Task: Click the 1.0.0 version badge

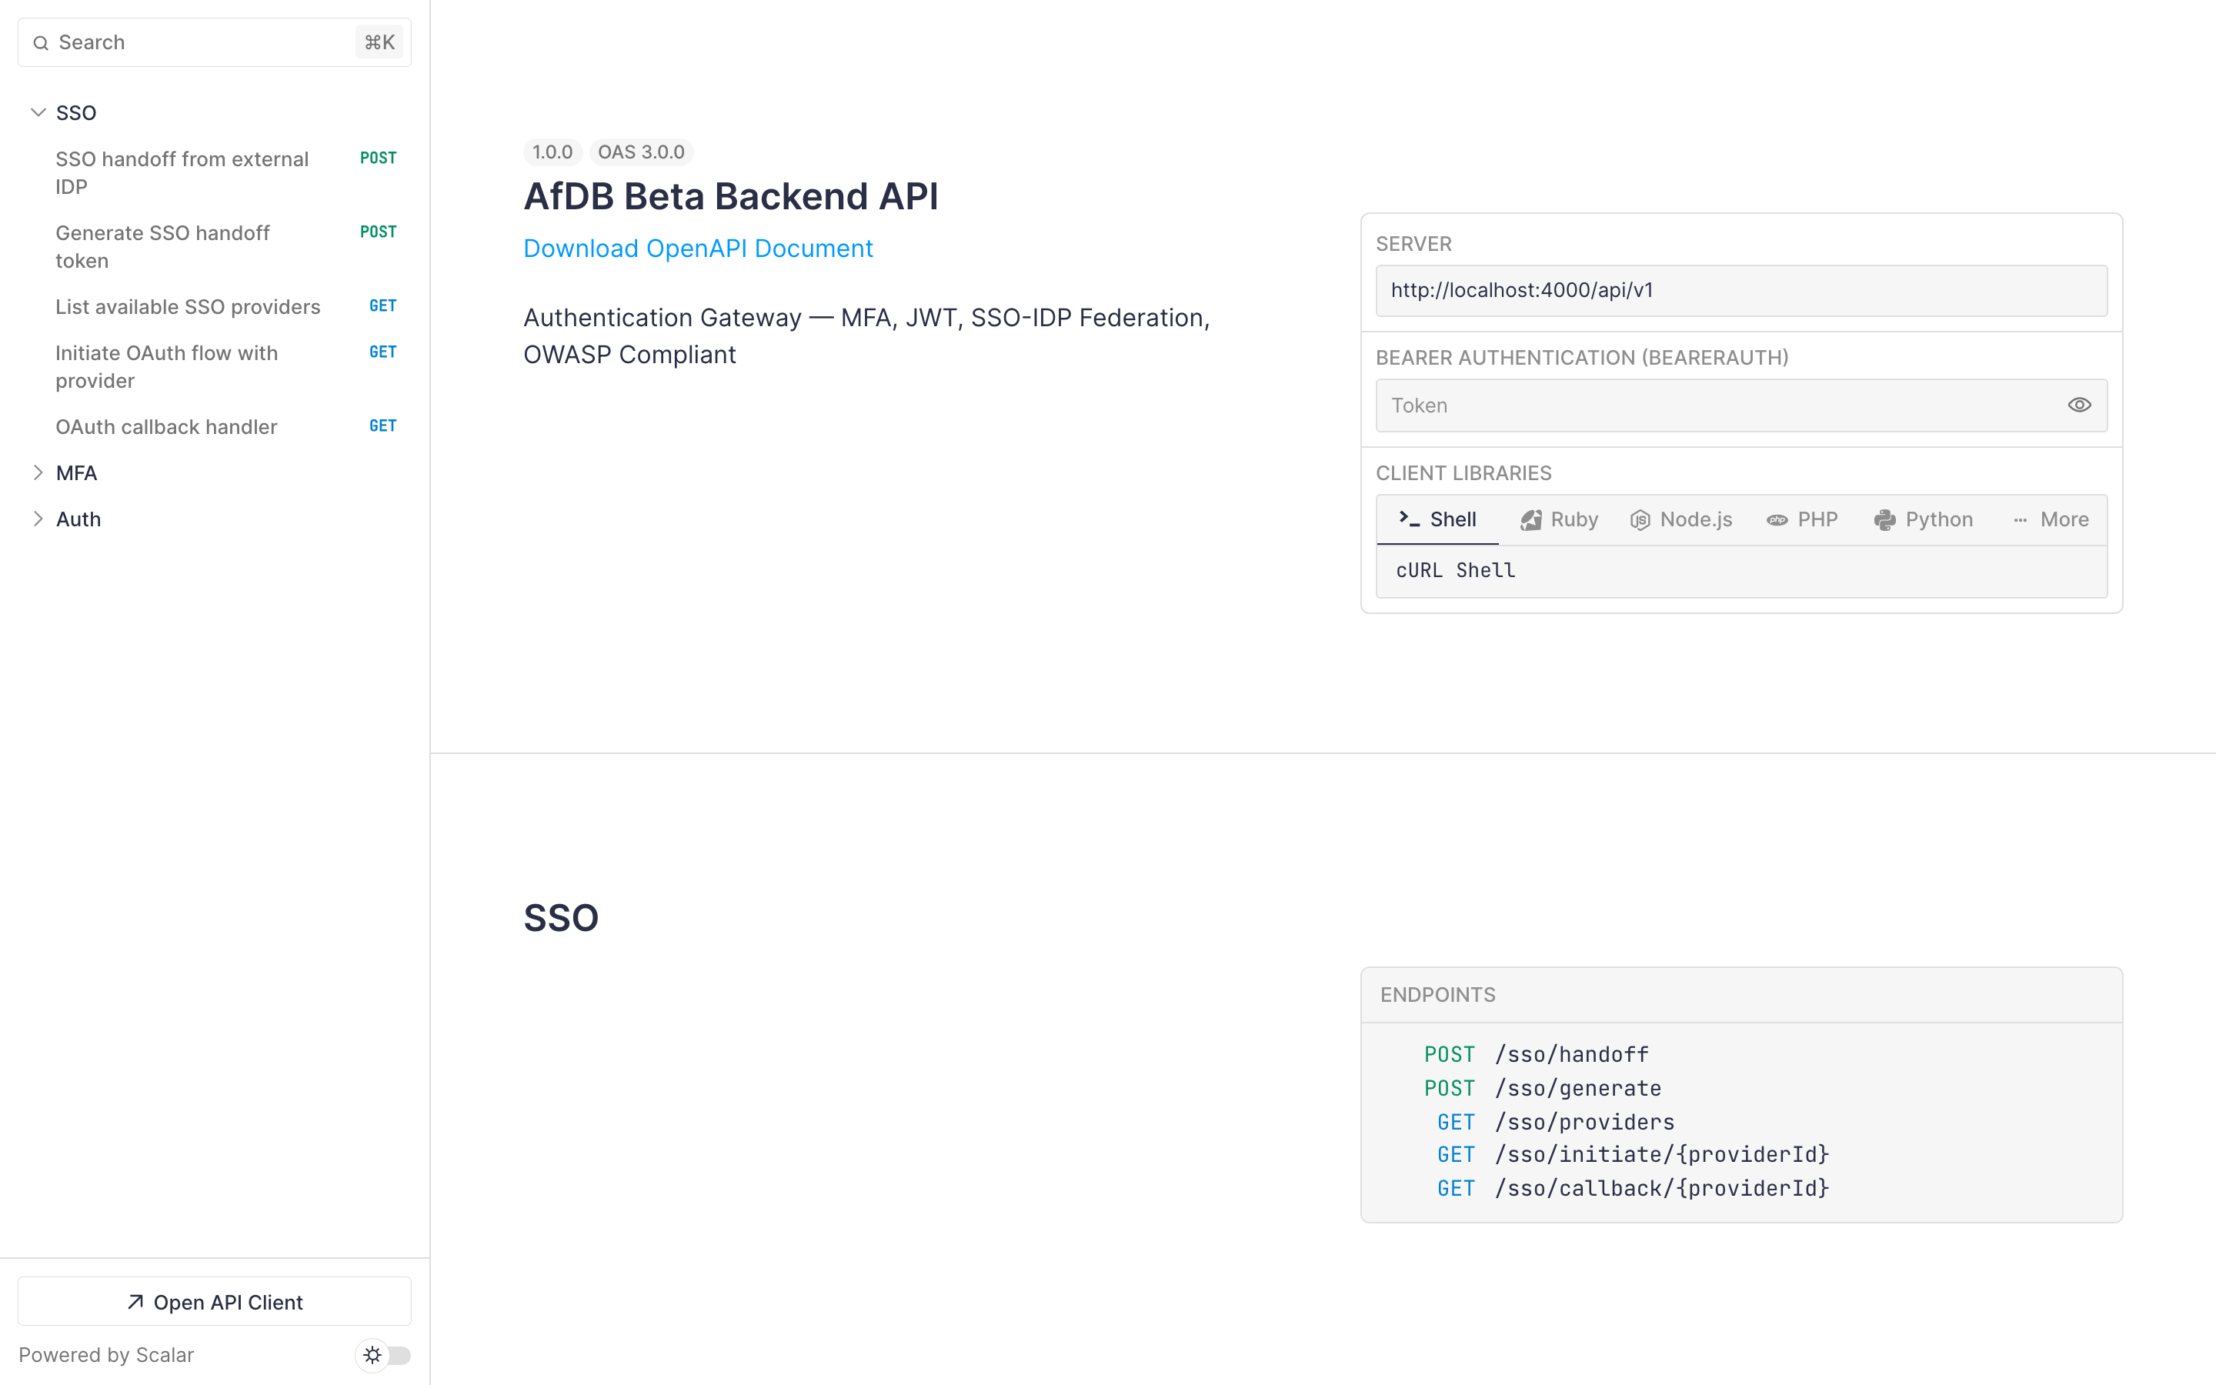Action: [x=552, y=152]
